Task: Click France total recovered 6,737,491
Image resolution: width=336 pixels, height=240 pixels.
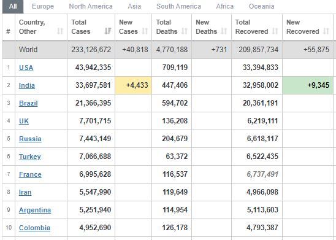Action: (262, 174)
